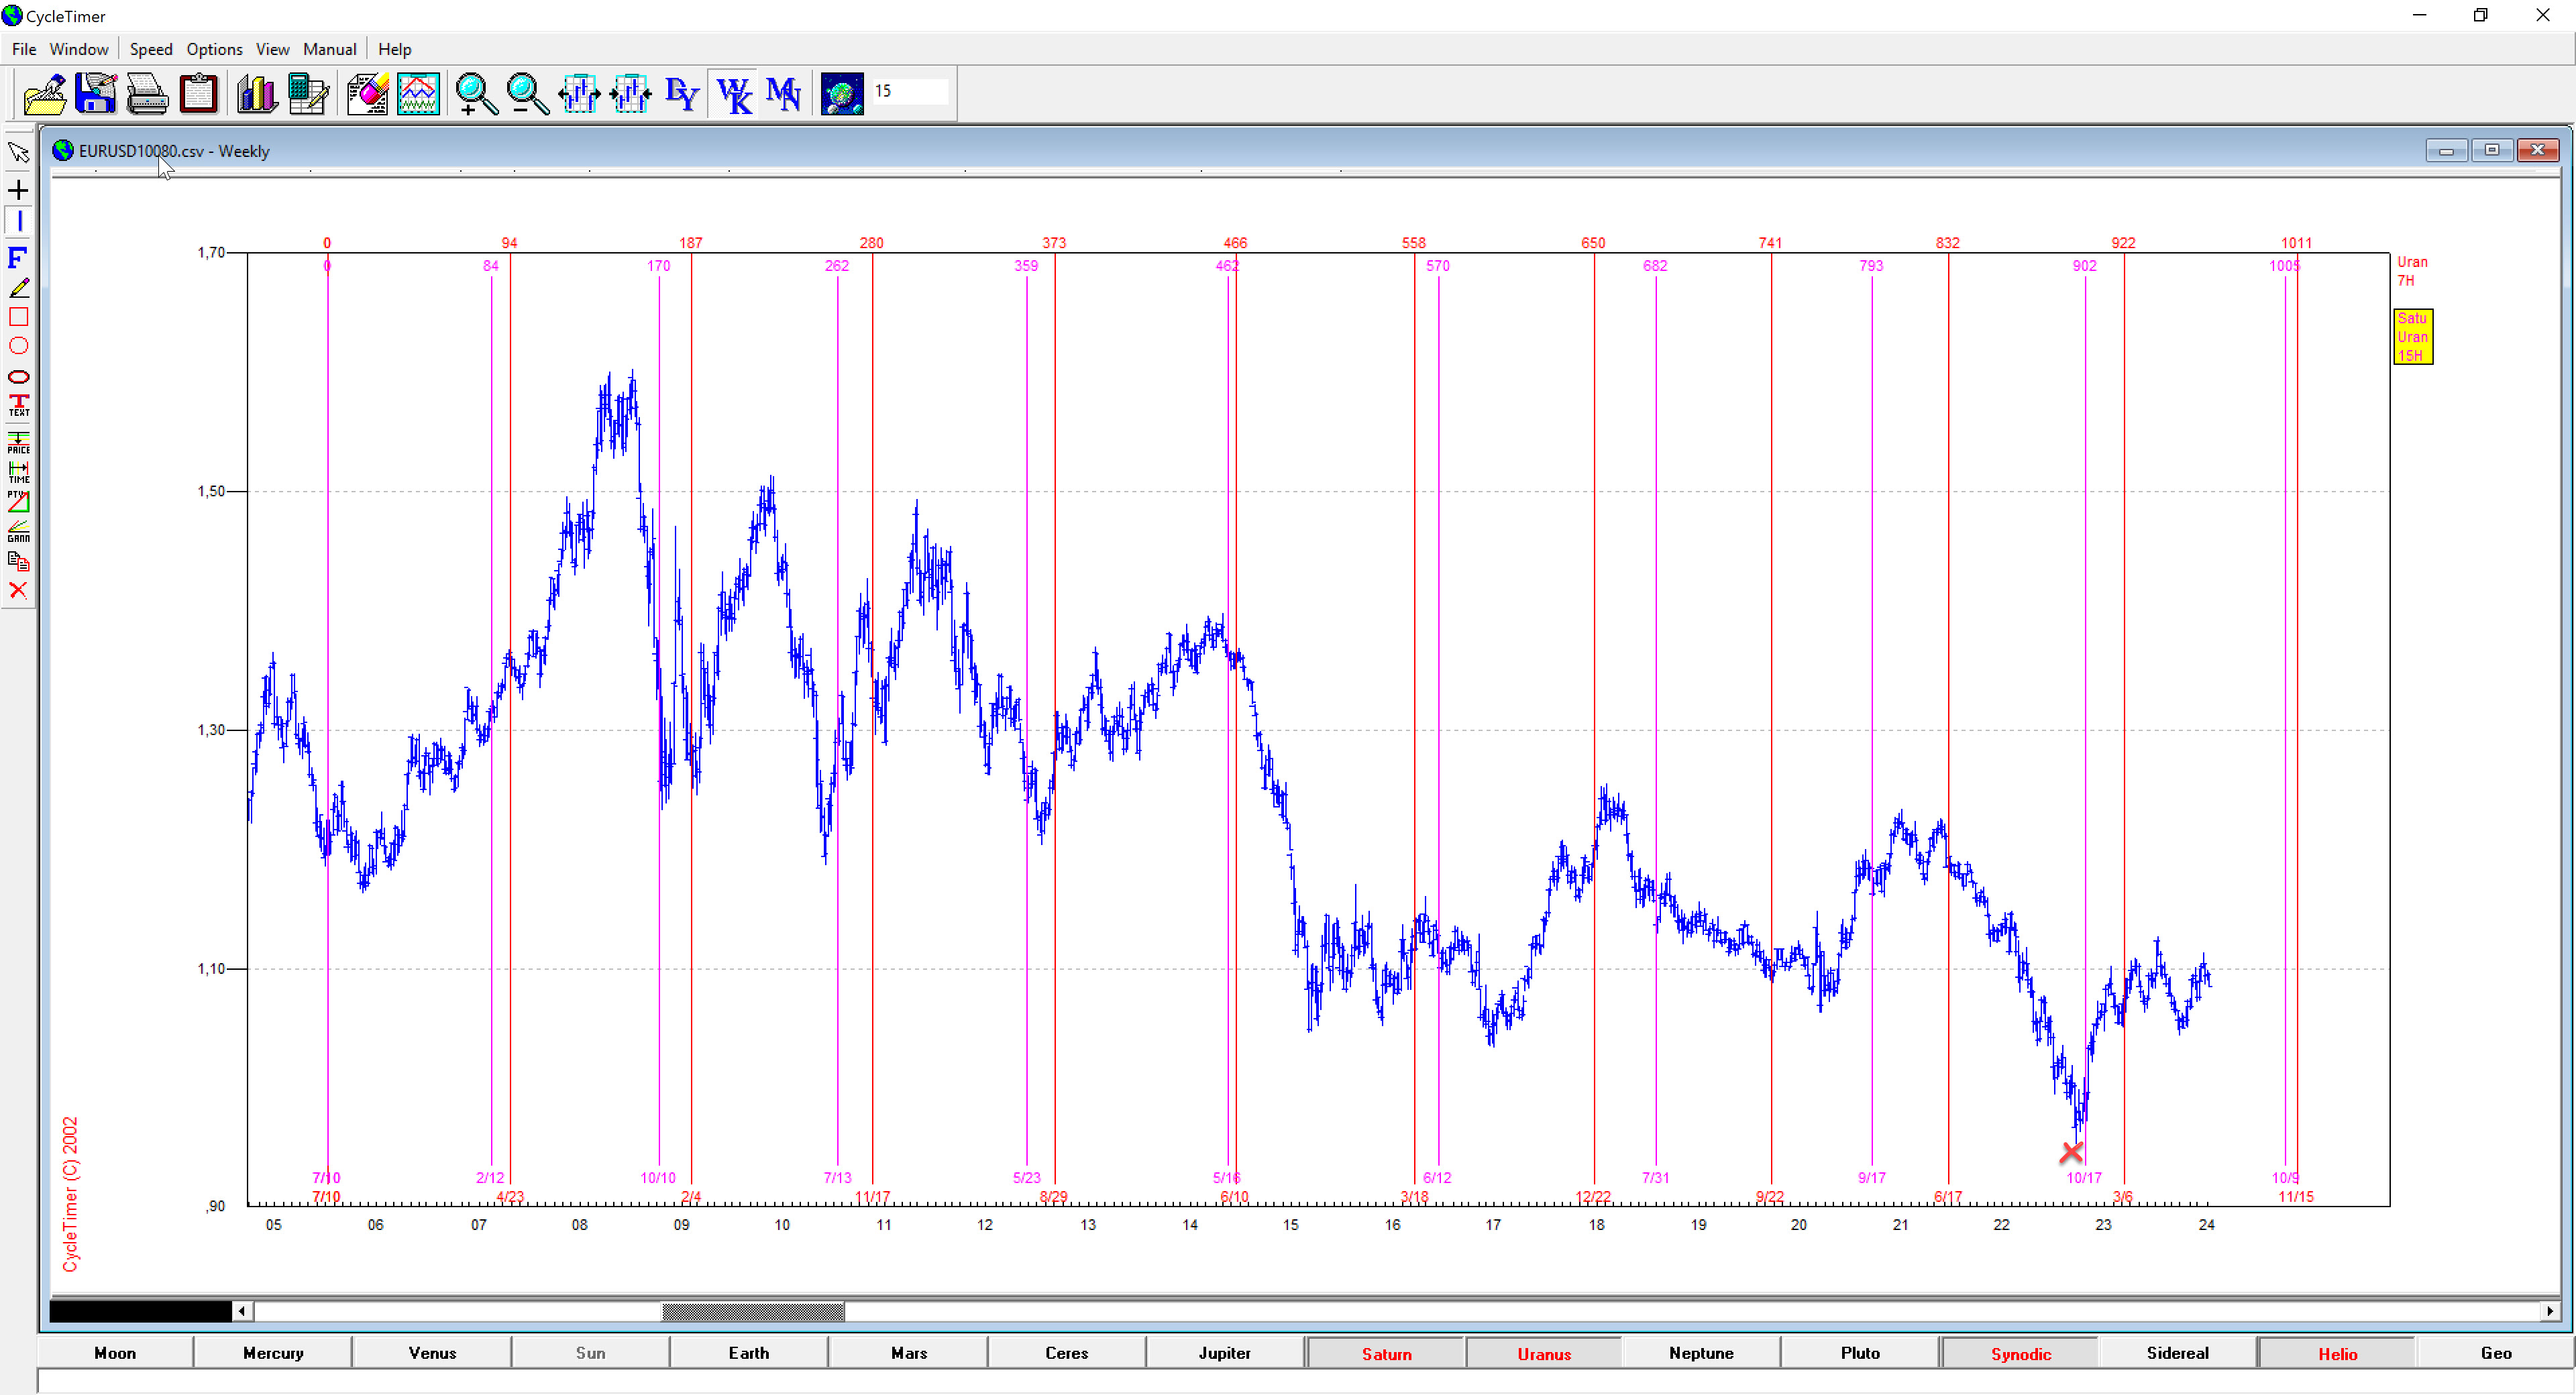Screen dimensions: 2576x1395
Task: Open file with the folder icon
Action: 44,94
